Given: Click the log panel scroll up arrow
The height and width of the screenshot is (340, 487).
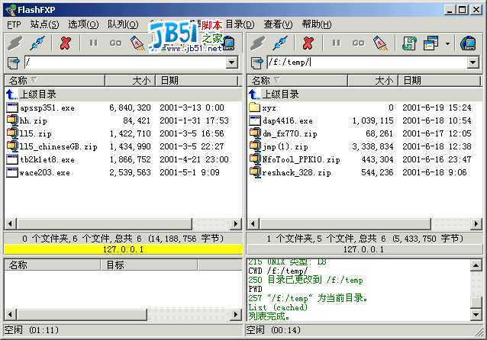Looking at the screenshot, I should point(476,265).
